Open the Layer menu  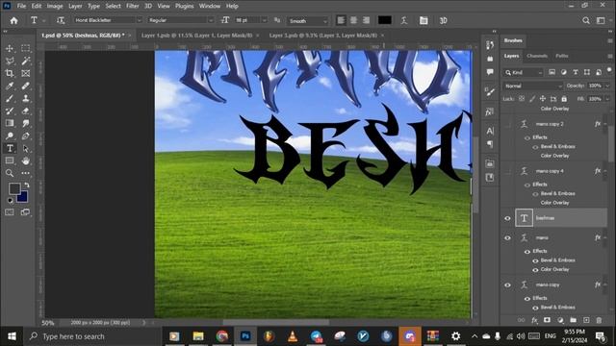coord(75,6)
